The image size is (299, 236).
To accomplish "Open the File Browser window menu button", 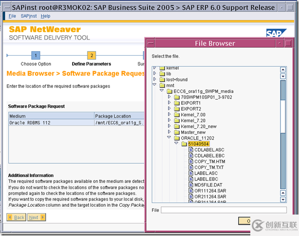I will pos(151,43).
